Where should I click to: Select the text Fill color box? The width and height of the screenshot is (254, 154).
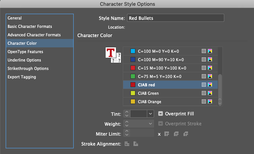[x=111, y=52]
